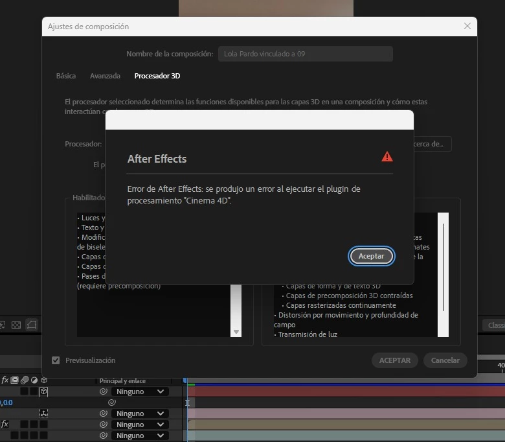
Task: Click the fast previews lightning icon
Action: tap(2, 325)
